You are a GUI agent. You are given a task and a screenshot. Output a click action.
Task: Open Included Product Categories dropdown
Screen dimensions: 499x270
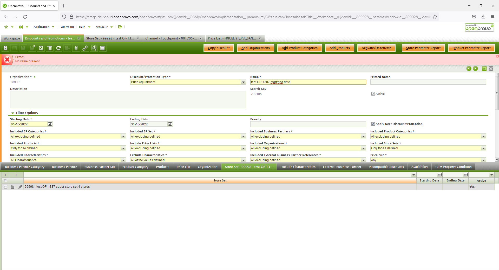pyautogui.click(x=483, y=137)
